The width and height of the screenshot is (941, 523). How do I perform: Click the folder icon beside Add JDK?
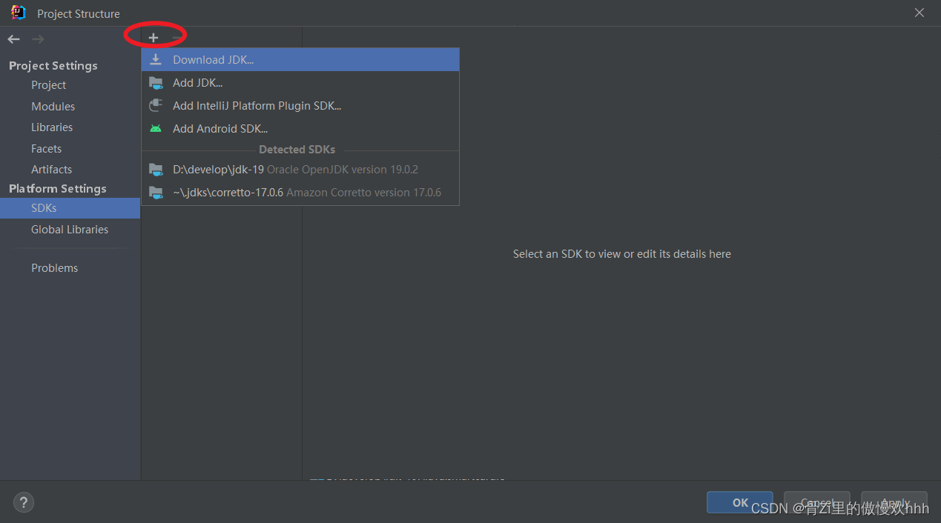click(x=156, y=83)
